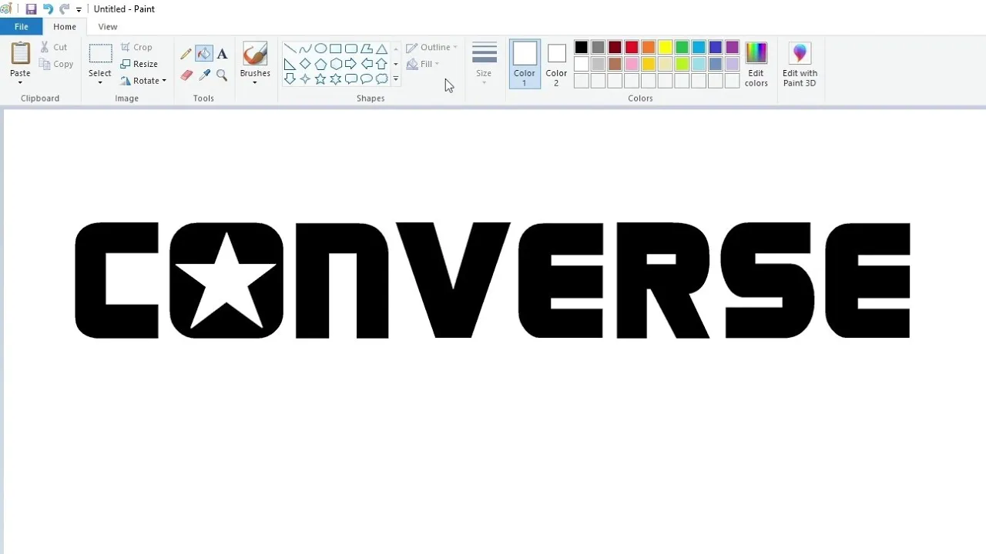The width and height of the screenshot is (986, 554).
Task: Click the Resize button
Action: click(139, 64)
